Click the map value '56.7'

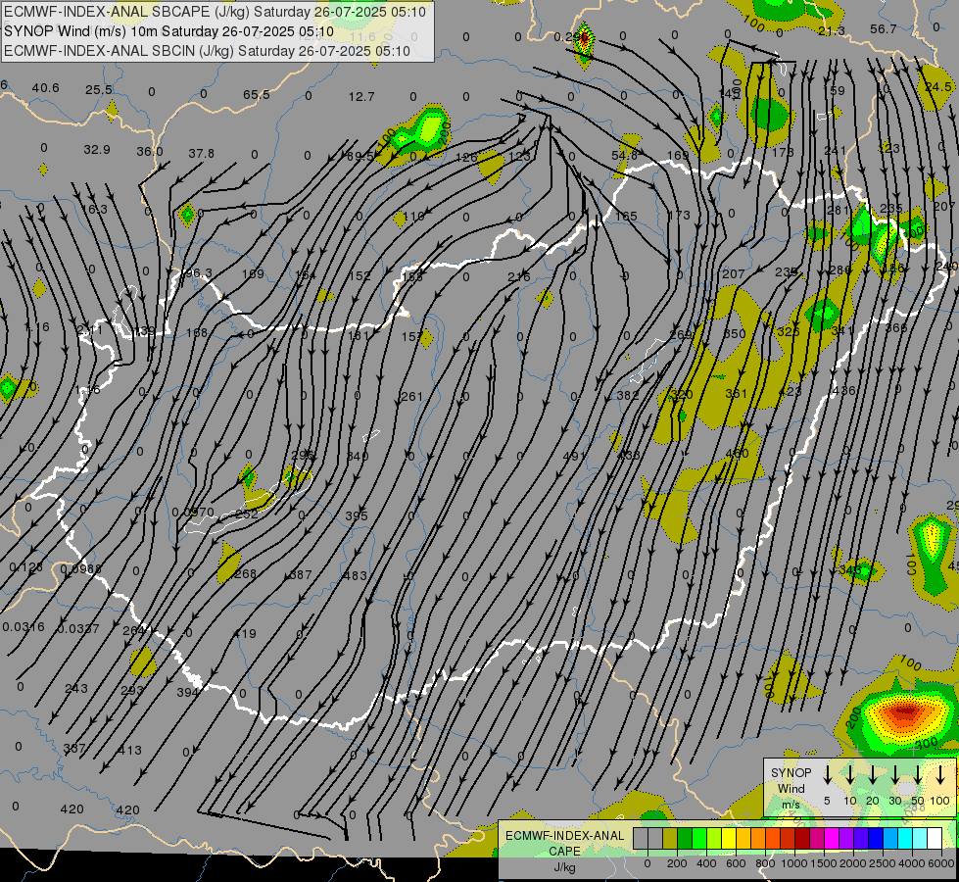[884, 29]
